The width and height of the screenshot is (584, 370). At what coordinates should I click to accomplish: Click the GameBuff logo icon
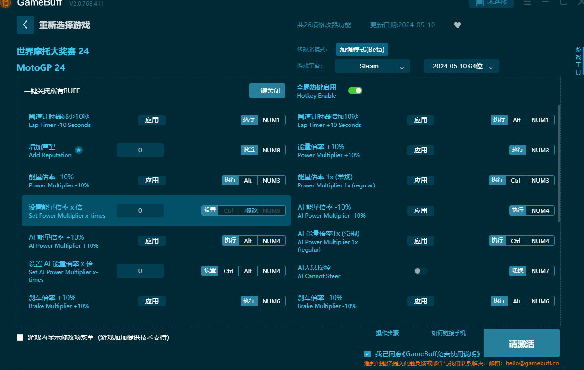coord(6,3)
